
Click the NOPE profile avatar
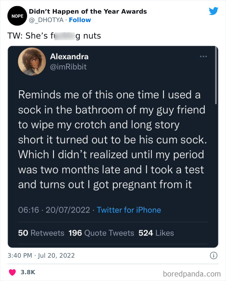[17, 16]
